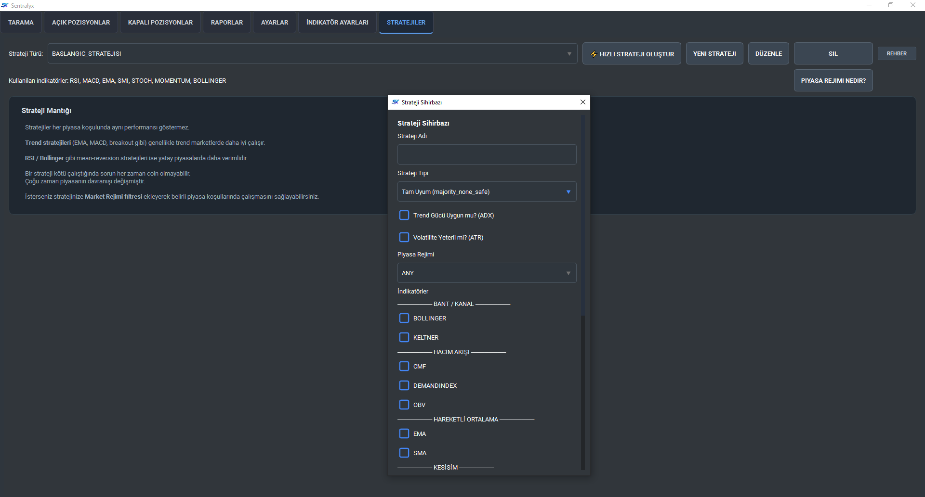Click Hızlı Strateji Oluştur lightning button
The width and height of the screenshot is (925, 497).
(x=631, y=54)
